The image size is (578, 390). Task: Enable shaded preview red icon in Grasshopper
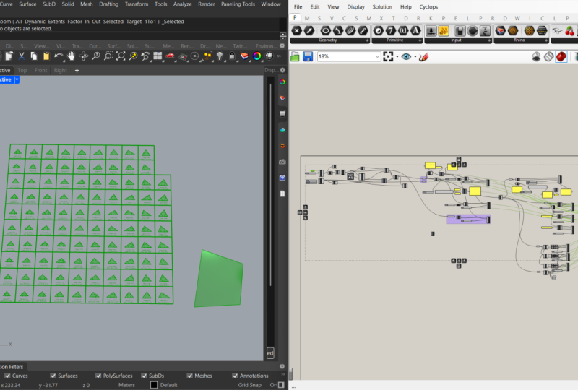pos(561,57)
